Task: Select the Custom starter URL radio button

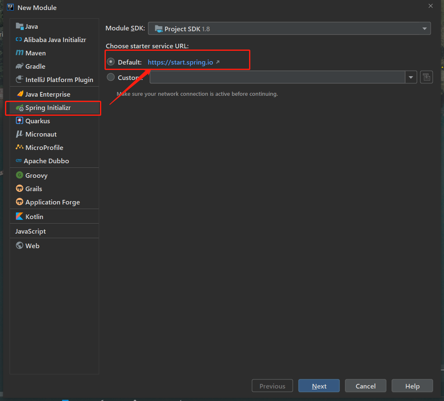Action: 111,77
